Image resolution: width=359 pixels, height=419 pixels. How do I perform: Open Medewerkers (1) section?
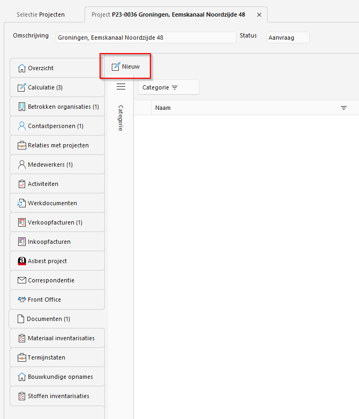[57, 164]
